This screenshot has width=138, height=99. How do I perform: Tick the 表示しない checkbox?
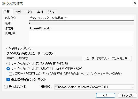[6, 87]
